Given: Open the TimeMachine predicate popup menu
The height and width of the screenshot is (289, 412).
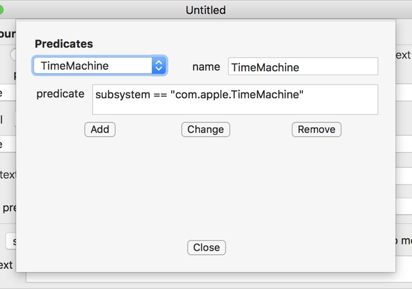Looking at the screenshot, I should tap(93, 66).
